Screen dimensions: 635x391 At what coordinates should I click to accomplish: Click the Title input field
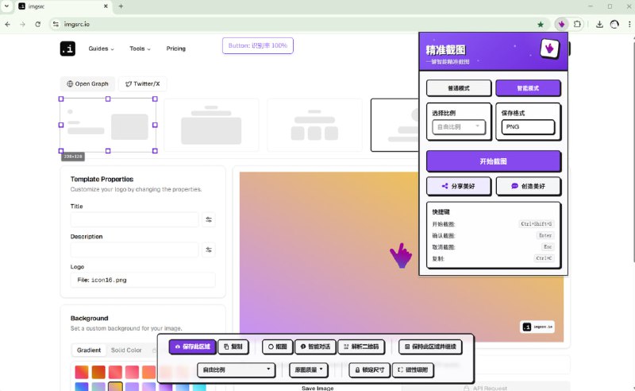[134, 220]
